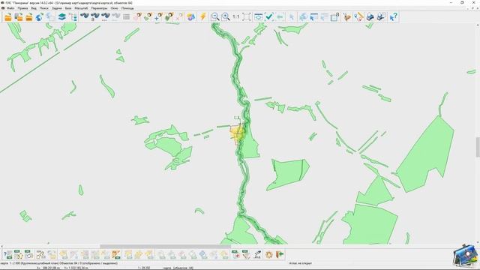Screen dimensions: 480x270
Task: Click the zoom in magnifier icon
Action: click(226, 16)
